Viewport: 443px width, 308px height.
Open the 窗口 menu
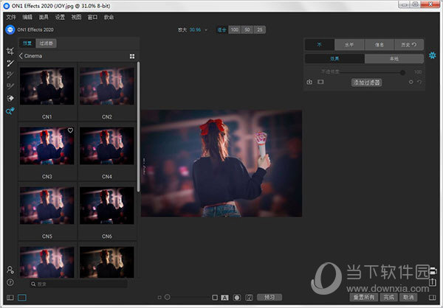click(x=93, y=17)
